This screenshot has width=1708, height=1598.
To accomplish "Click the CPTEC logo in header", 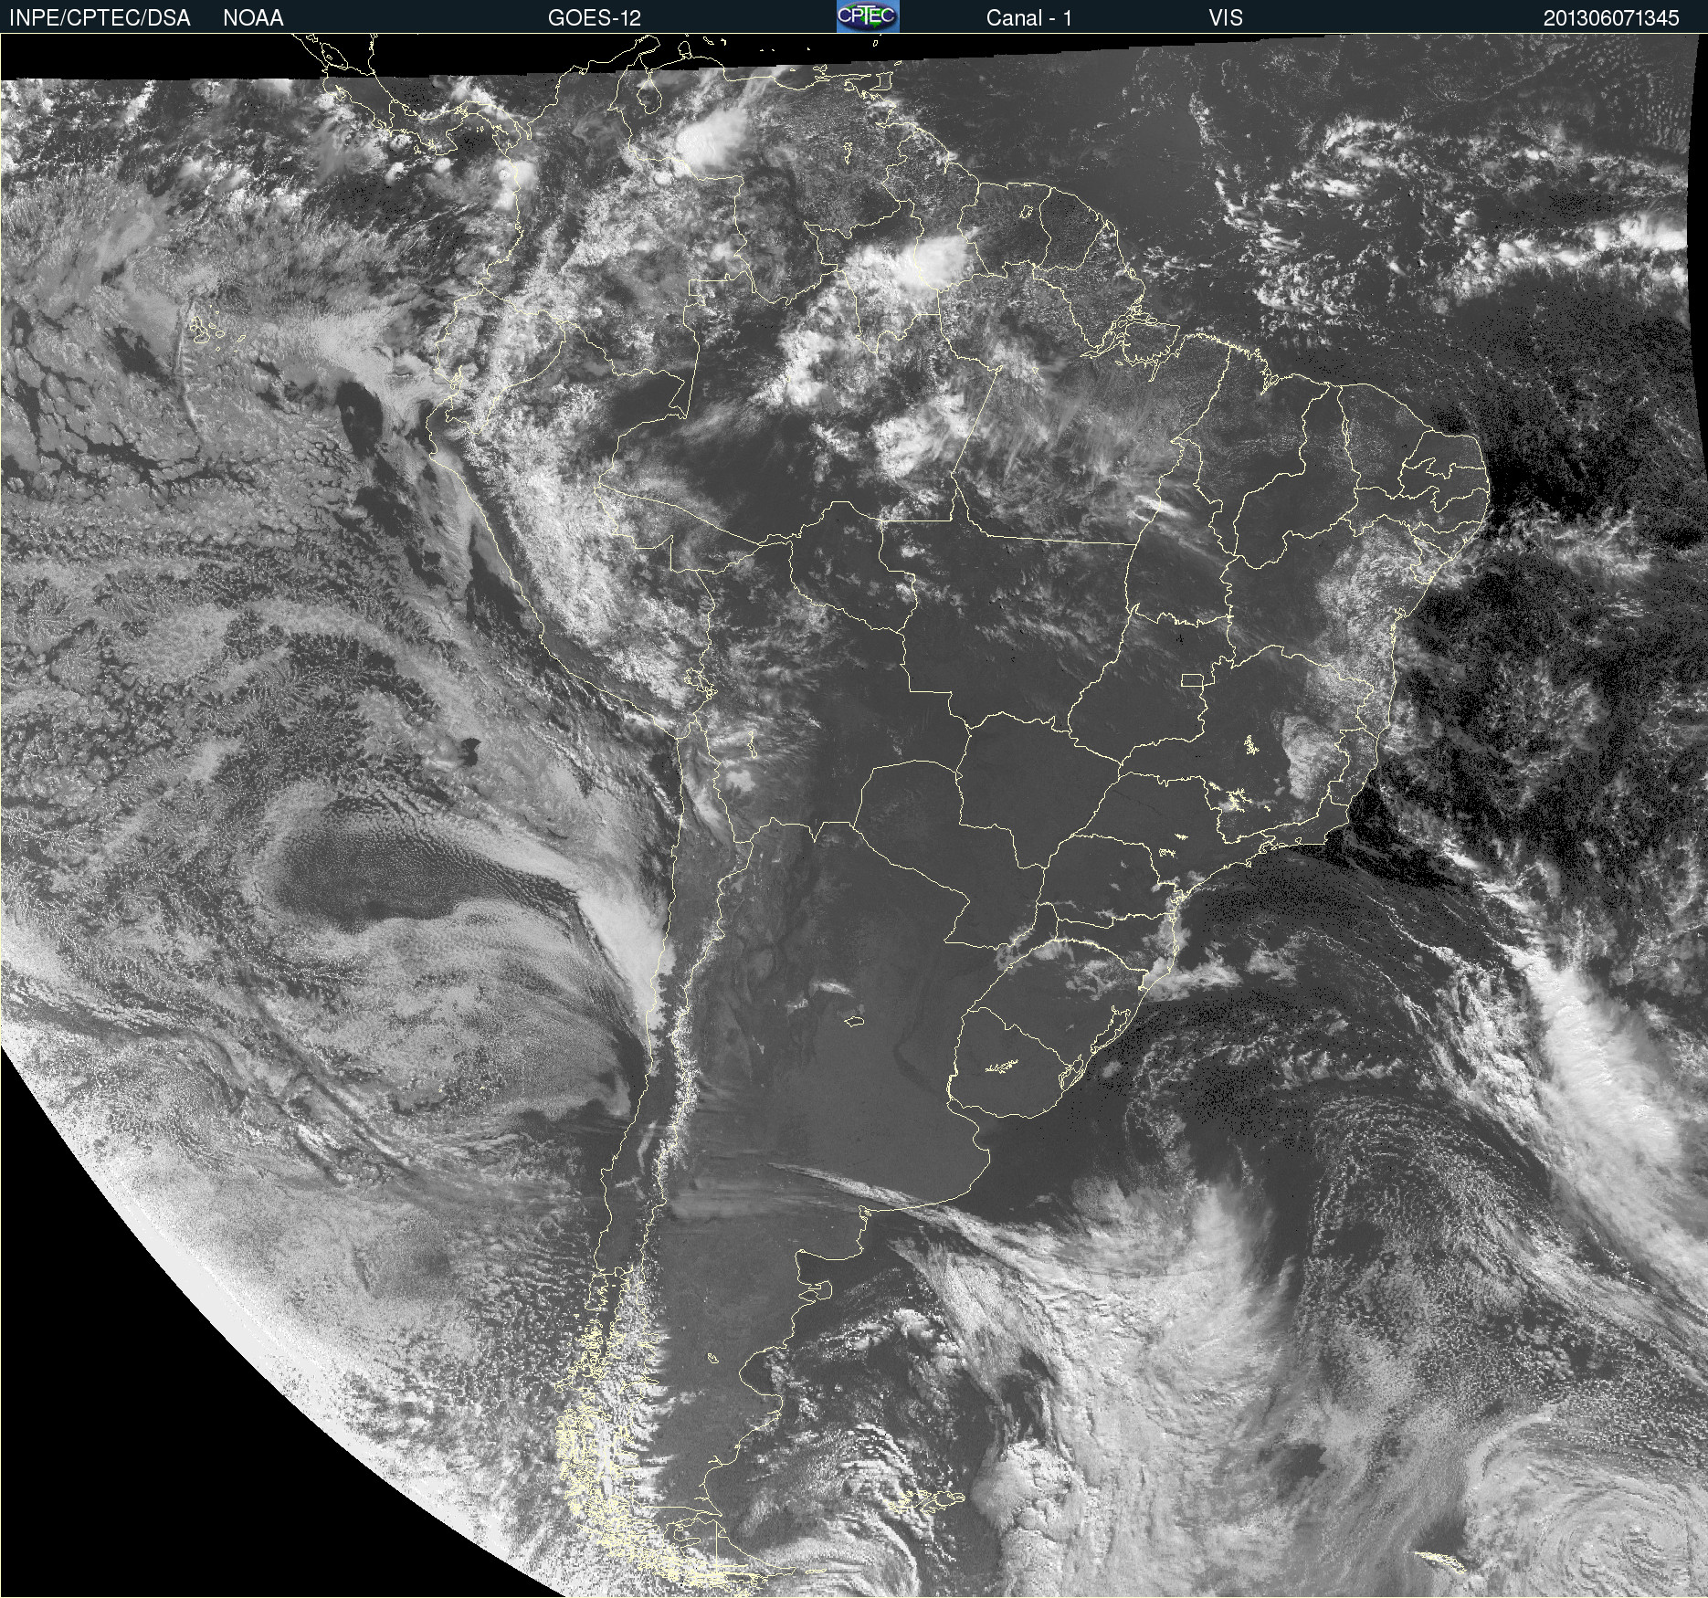I will [868, 16].
